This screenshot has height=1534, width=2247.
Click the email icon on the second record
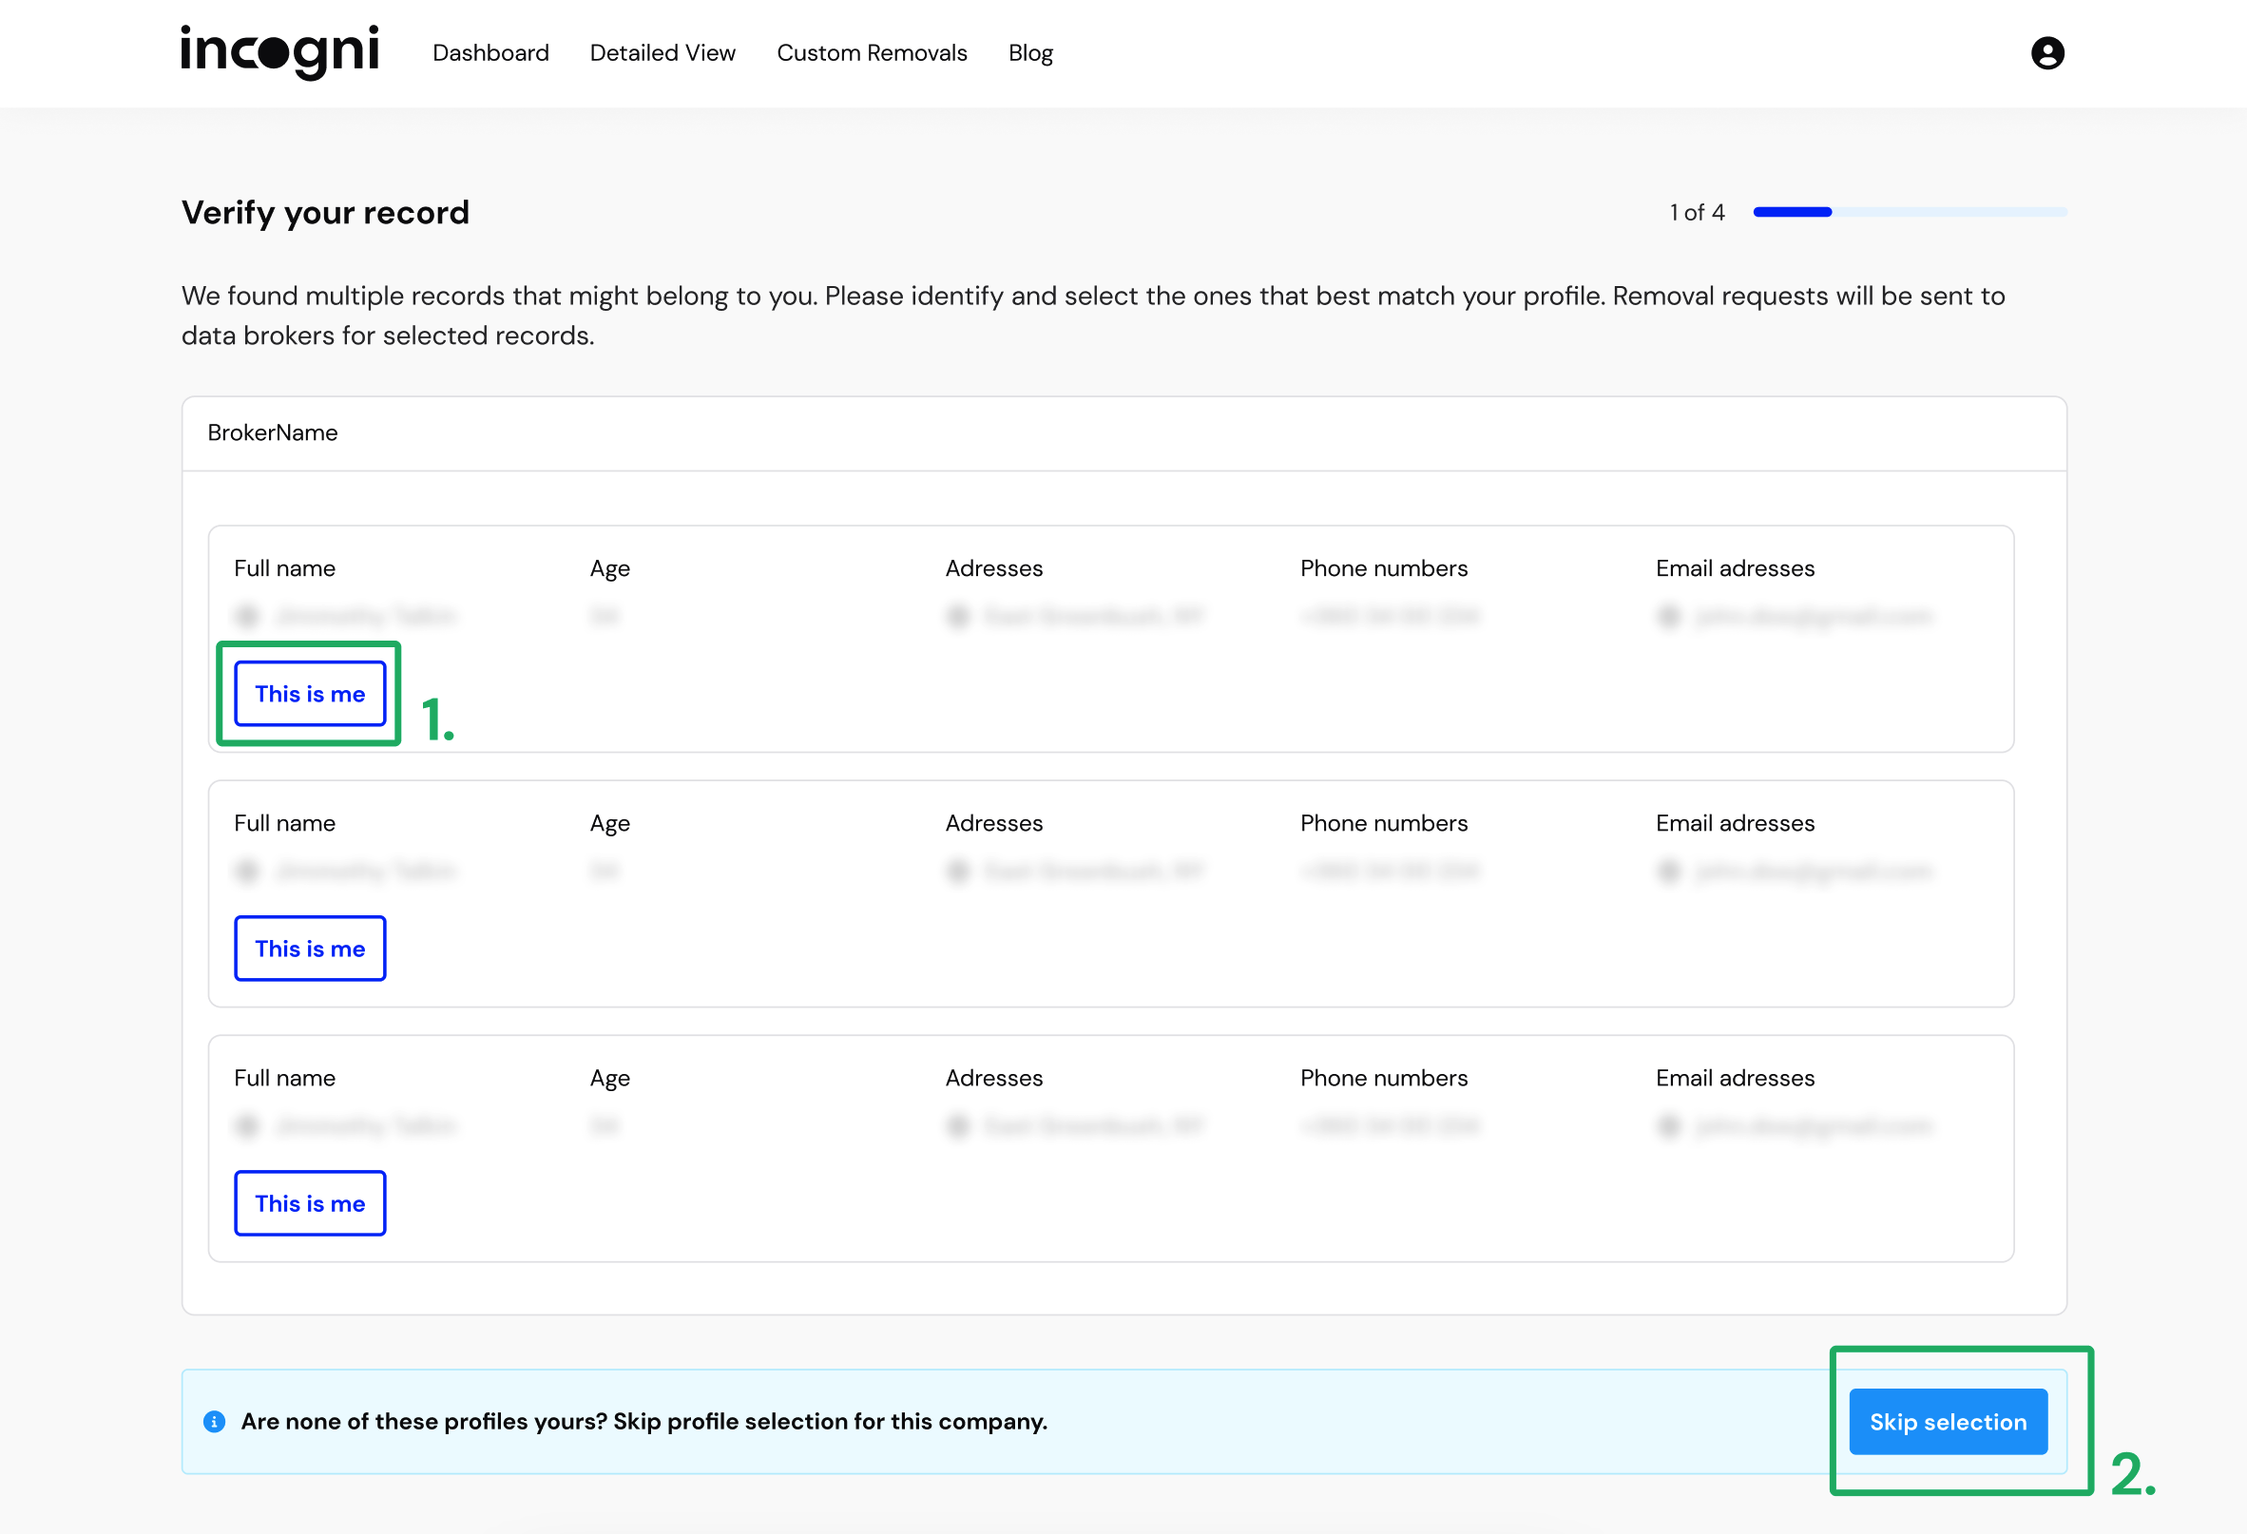point(1669,871)
